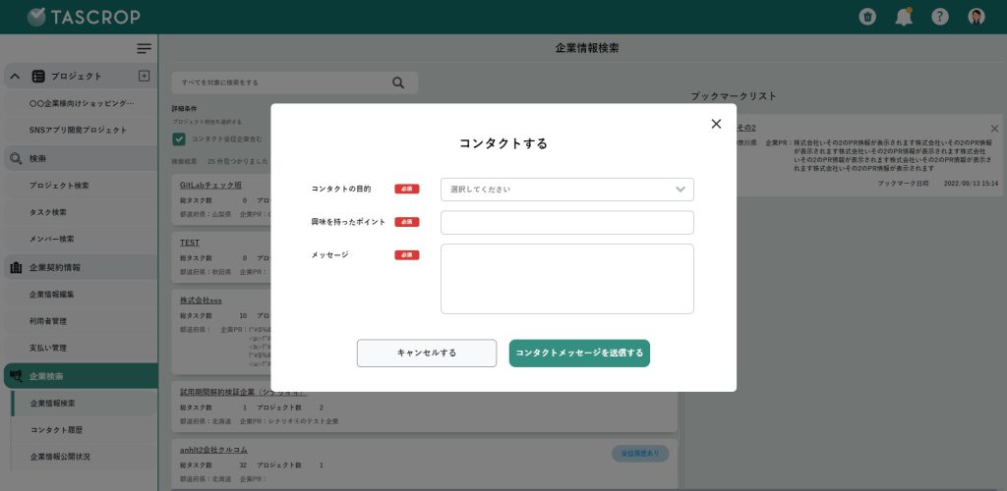Image resolution: width=1007 pixels, height=491 pixels.
Task: Remove the bookmark with its X icon
Action: coord(994,129)
